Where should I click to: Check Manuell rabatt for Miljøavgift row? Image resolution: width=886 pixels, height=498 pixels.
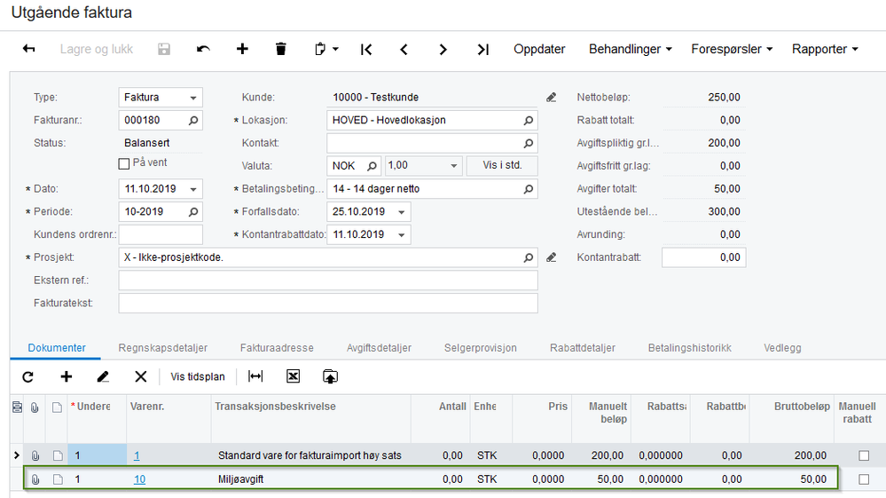pyautogui.click(x=864, y=479)
